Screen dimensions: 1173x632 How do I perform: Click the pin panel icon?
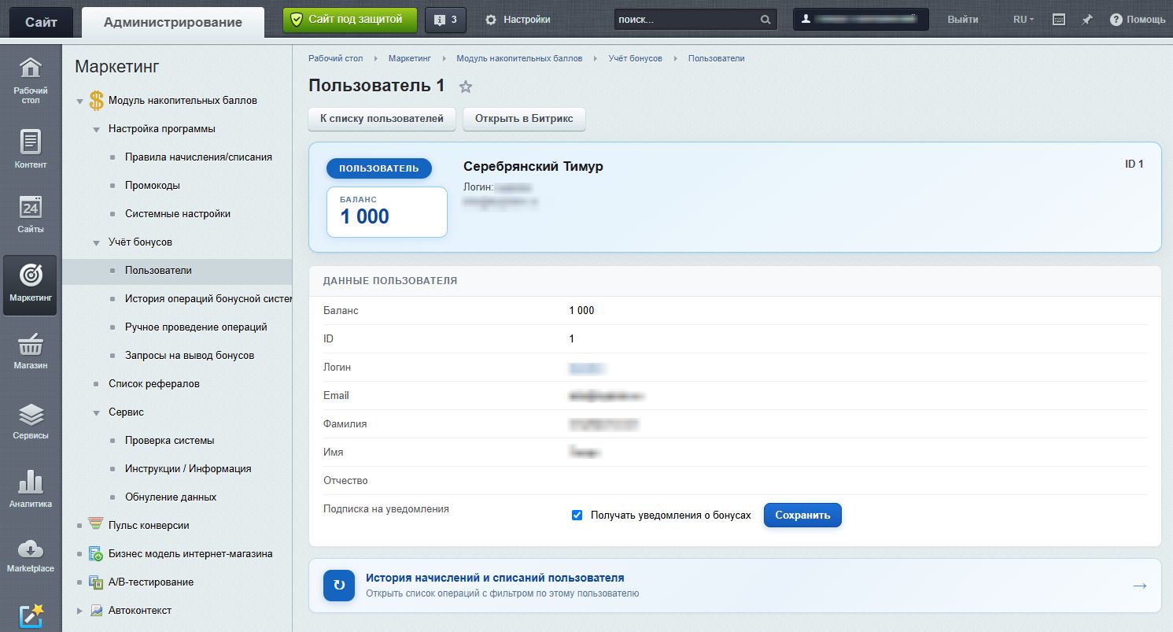tap(1087, 20)
